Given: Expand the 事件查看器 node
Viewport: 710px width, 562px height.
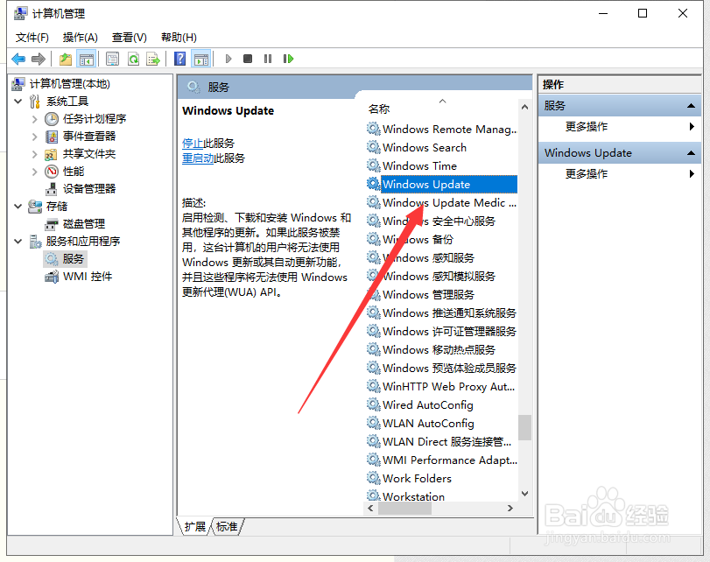Looking at the screenshot, I should point(35,137).
